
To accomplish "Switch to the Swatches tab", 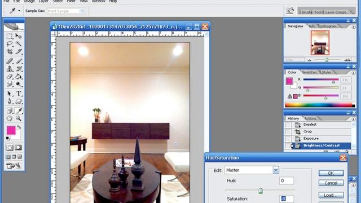I will coord(310,72).
